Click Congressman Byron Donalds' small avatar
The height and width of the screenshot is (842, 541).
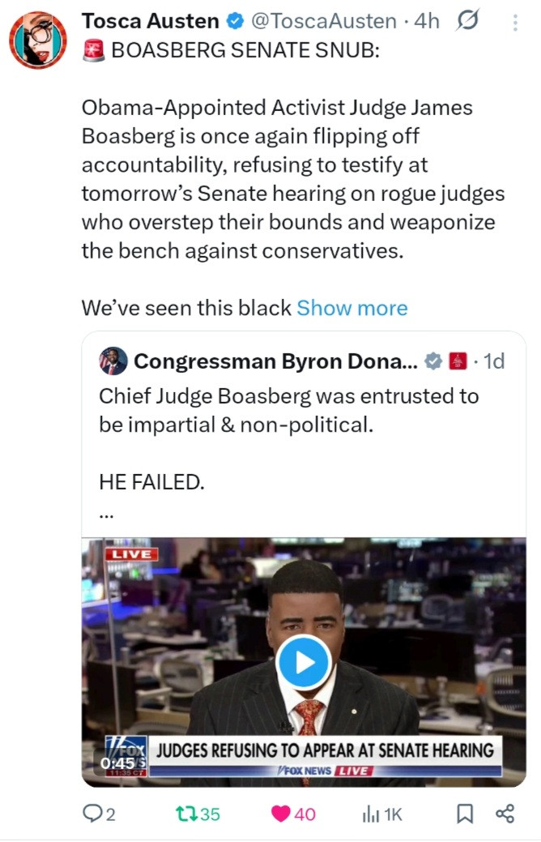[113, 361]
